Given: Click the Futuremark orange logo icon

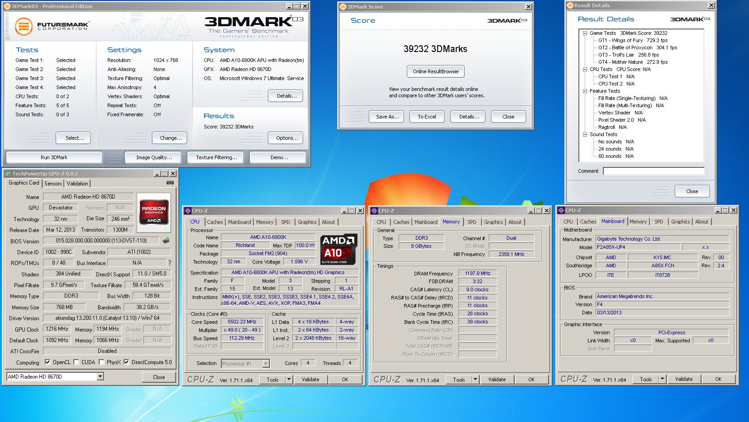Looking at the screenshot, I should click(24, 26).
